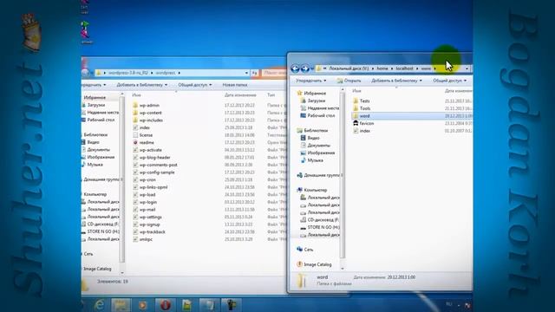Select the index file icon in www window

(356, 131)
